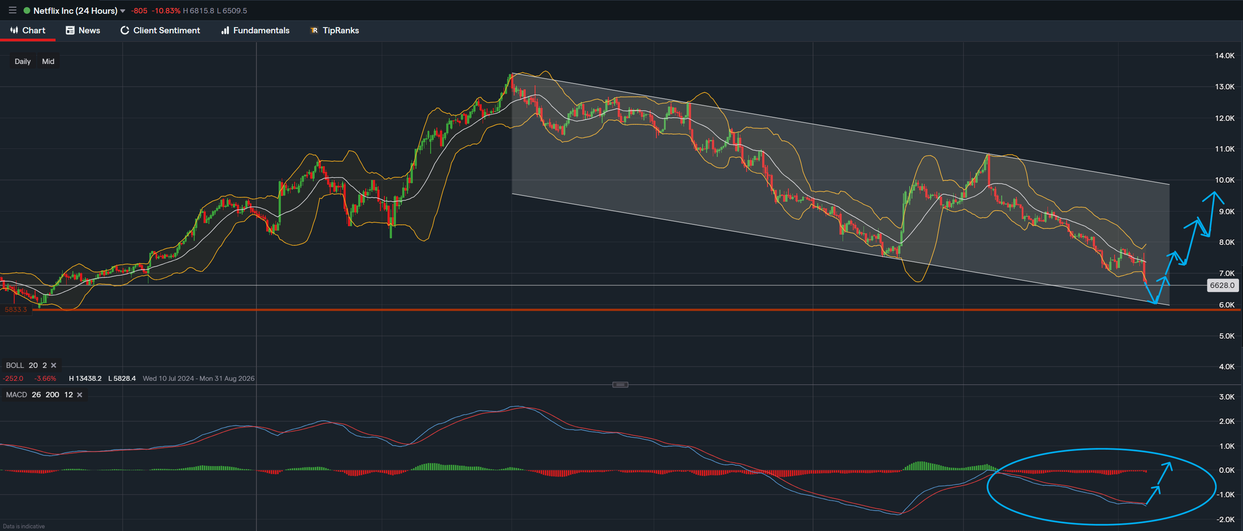Click the Data is indicative note

coord(24,526)
